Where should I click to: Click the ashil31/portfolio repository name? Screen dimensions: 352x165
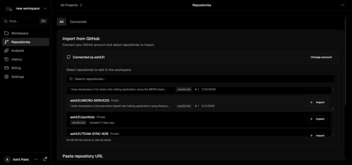[x=83, y=117]
